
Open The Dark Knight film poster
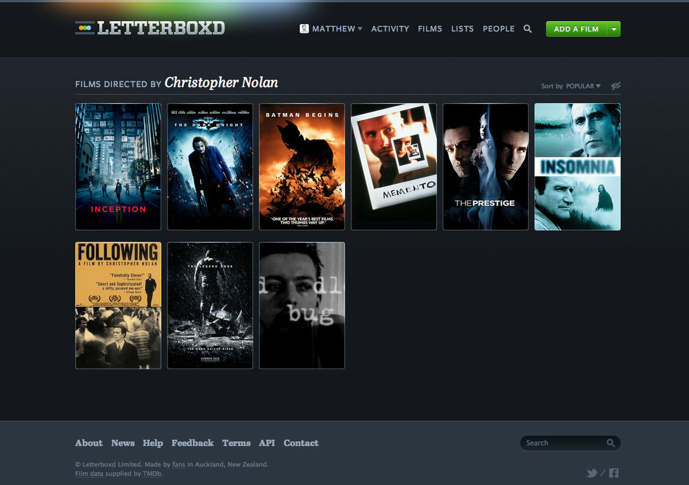210,167
